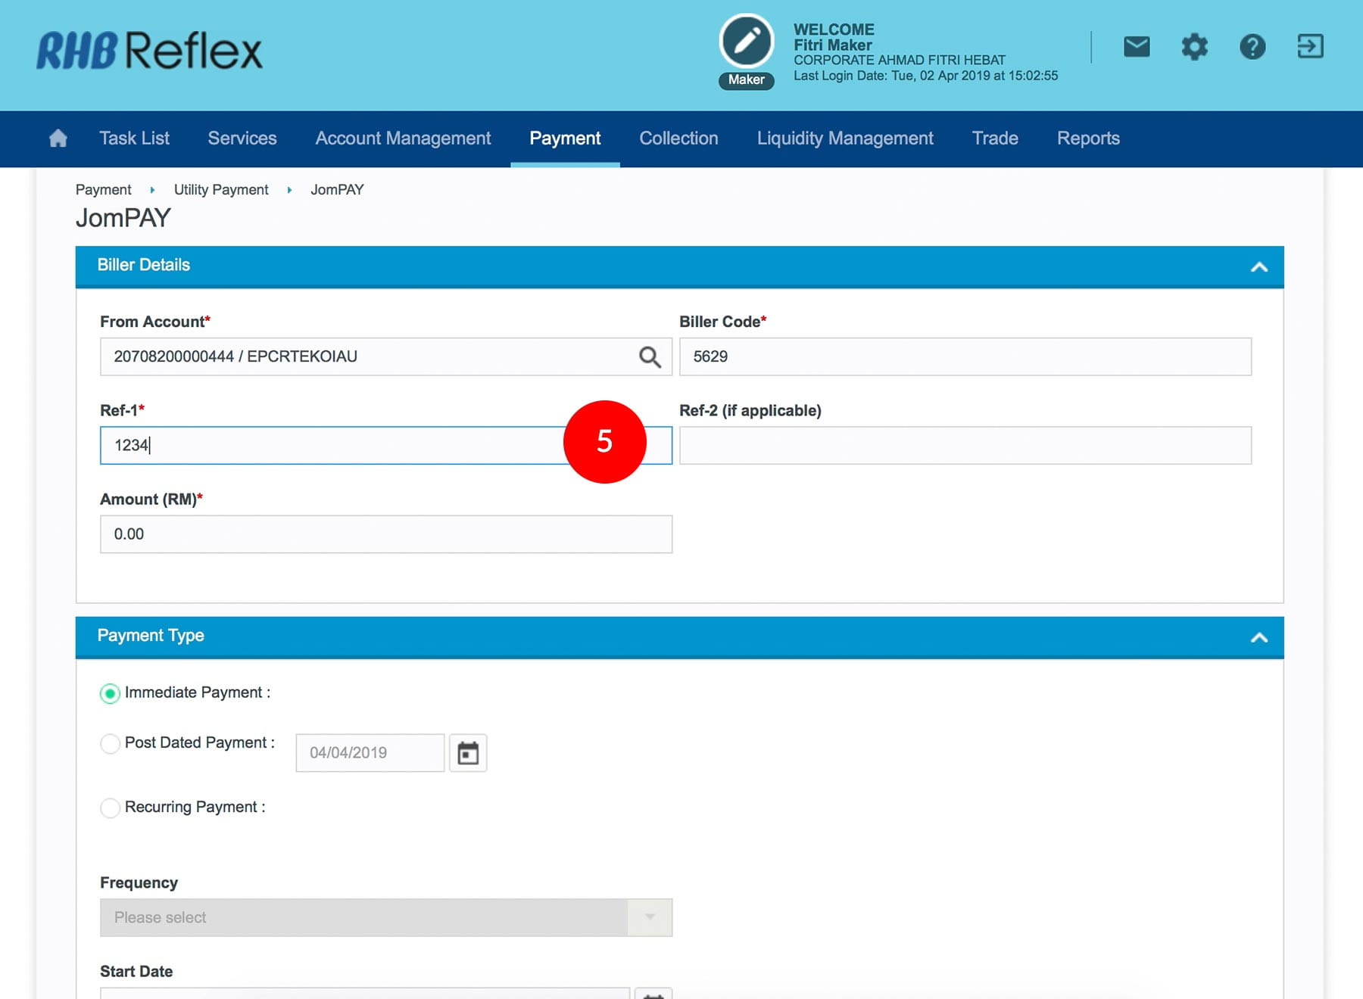Collapse the Payment Type section

(1259, 637)
